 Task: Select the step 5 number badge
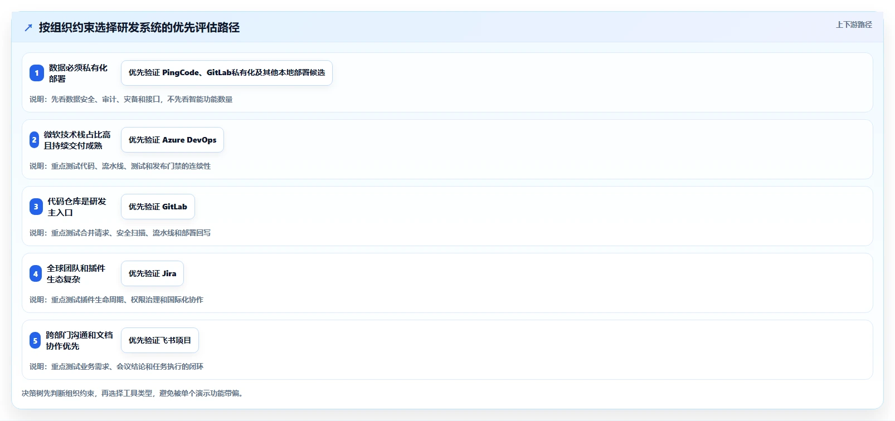[35, 340]
